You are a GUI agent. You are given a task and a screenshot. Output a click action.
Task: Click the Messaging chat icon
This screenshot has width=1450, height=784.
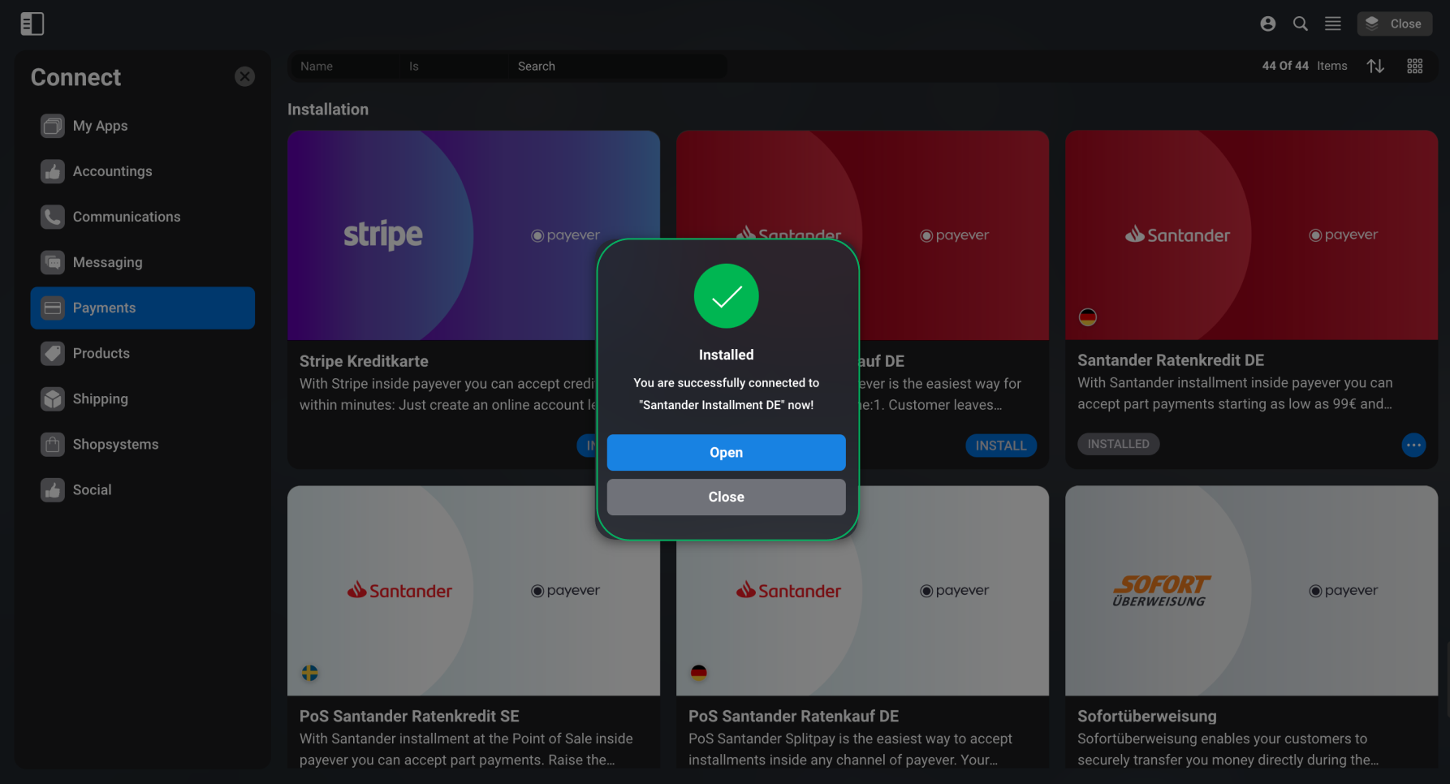pyautogui.click(x=53, y=262)
